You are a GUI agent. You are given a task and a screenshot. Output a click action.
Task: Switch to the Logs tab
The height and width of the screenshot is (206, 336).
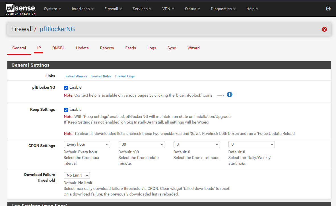pyautogui.click(x=152, y=48)
